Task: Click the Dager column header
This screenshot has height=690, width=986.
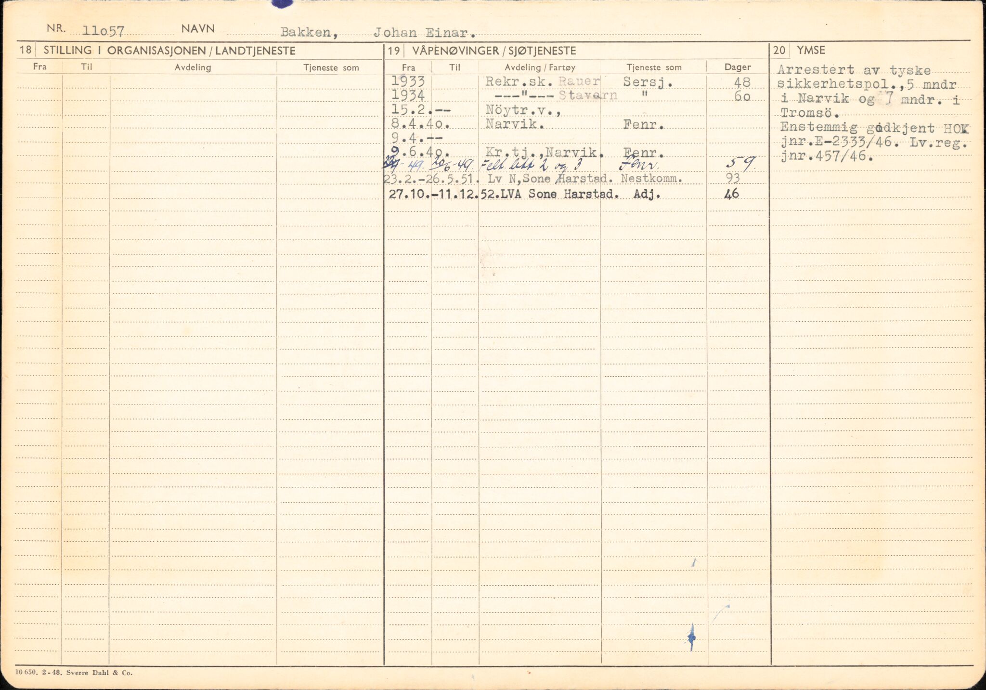Action: [738, 67]
